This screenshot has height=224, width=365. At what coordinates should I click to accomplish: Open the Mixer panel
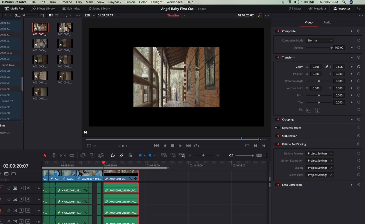295,9
